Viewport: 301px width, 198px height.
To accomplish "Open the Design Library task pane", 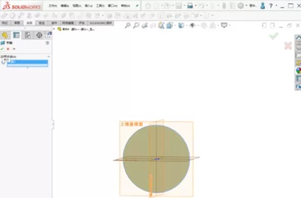I will click(298, 47).
